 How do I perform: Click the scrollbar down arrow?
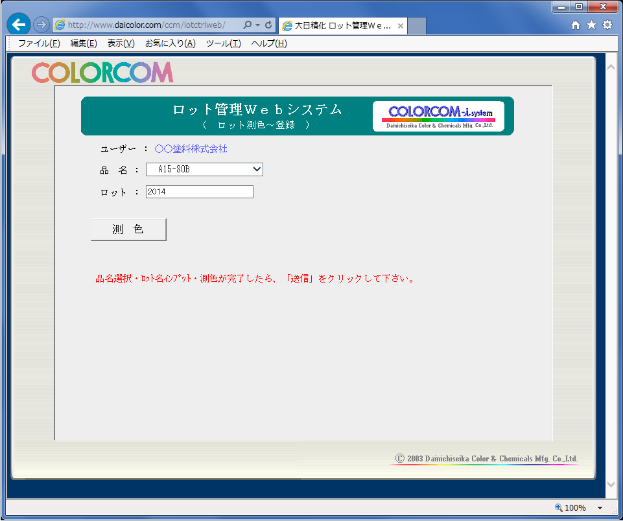pos(611,484)
